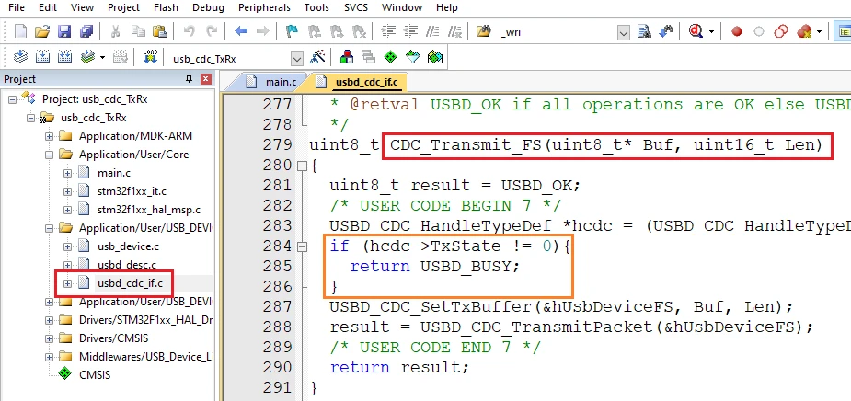This screenshot has width=851, height=401.
Task: Collapse the code fold at line 280
Action: (303, 165)
